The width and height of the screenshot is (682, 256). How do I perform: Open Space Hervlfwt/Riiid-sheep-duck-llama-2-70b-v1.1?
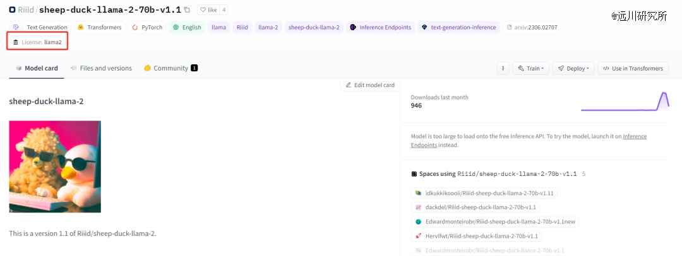coord(476,236)
